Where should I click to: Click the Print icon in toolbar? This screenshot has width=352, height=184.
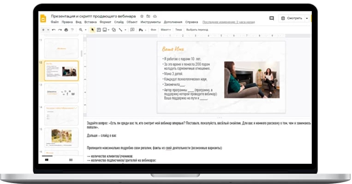66,30
